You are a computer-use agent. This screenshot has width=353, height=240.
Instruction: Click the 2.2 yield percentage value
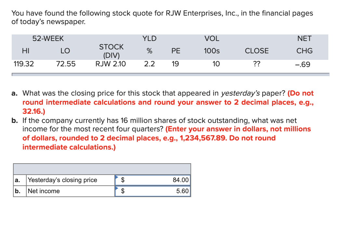click(149, 64)
